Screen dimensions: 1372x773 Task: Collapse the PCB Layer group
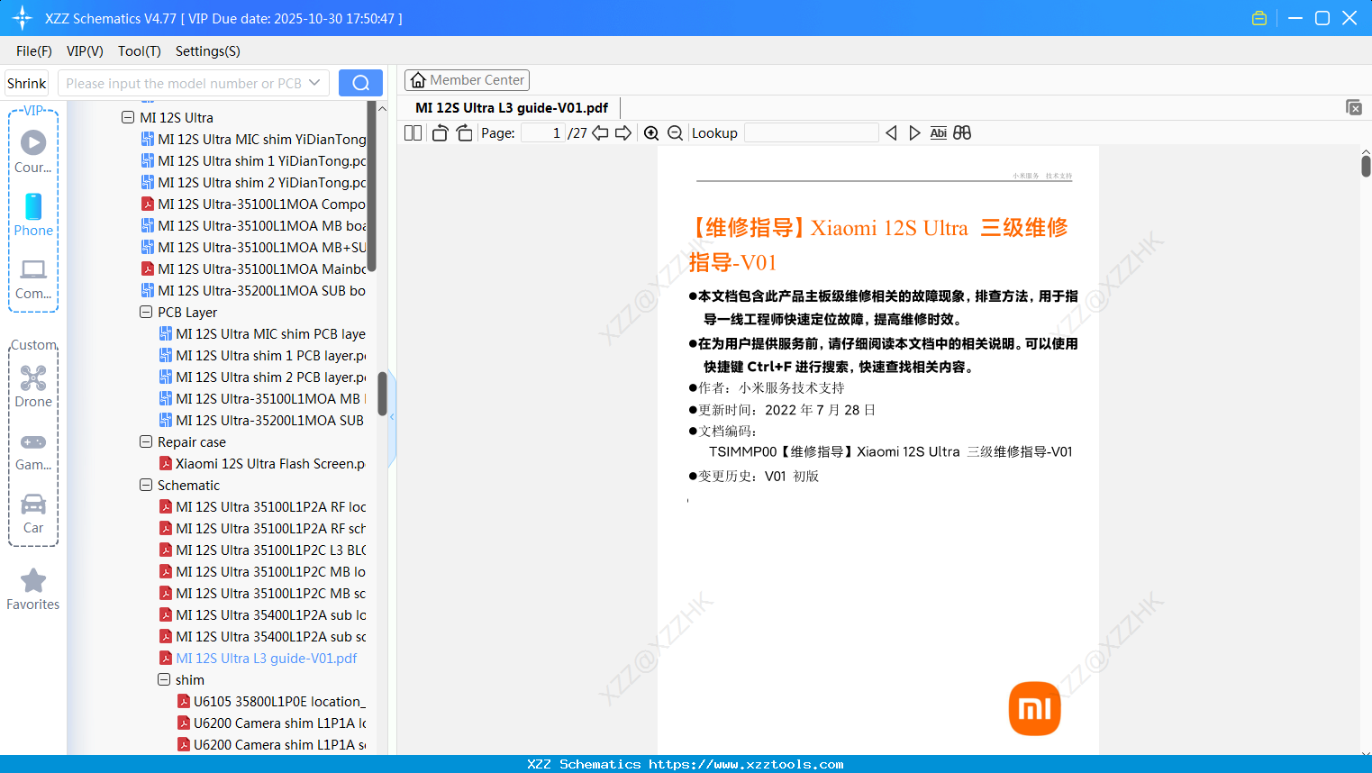click(x=146, y=312)
